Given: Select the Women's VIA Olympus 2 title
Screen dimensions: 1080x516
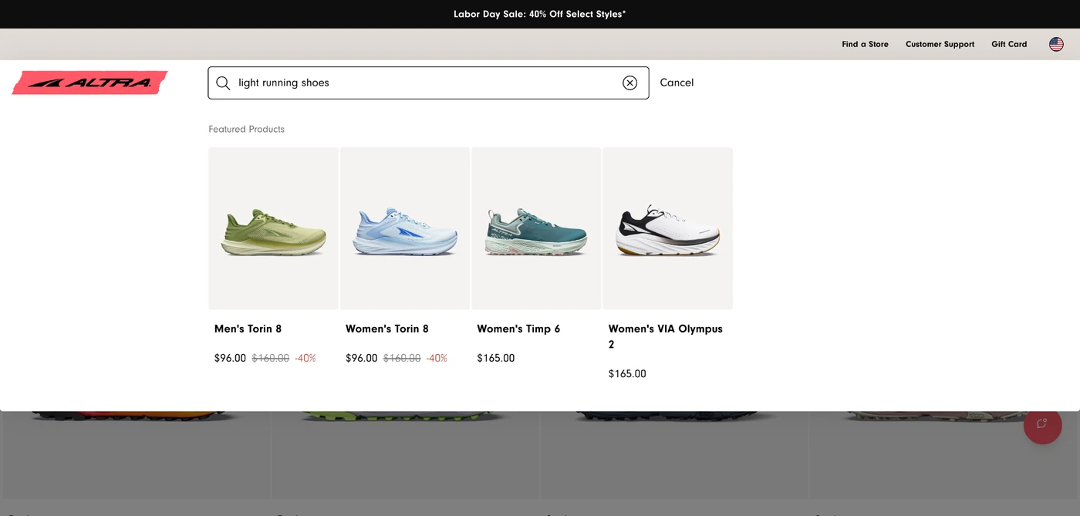Looking at the screenshot, I should [x=666, y=336].
